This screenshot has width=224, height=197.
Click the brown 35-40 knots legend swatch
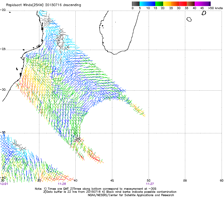coord(191,4)
